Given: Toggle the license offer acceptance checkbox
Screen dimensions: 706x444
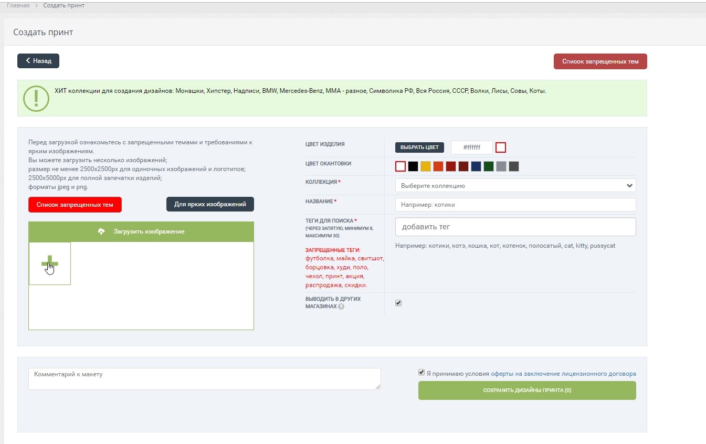Looking at the screenshot, I should point(422,373).
